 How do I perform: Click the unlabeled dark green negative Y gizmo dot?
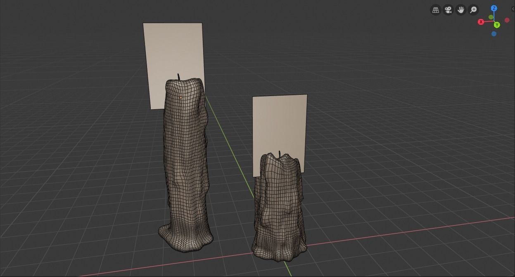[x=491, y=17]
